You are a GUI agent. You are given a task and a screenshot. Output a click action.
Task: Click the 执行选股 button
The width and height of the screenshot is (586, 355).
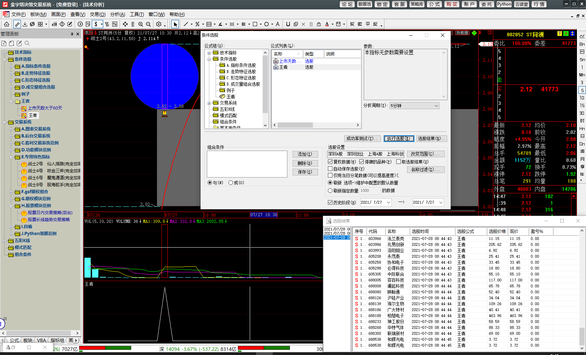[x=399, y=138]
